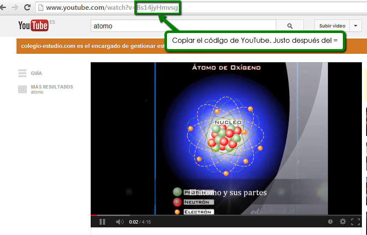
Task: Click the browser forward arrow
Action: [x=15, y=7]
